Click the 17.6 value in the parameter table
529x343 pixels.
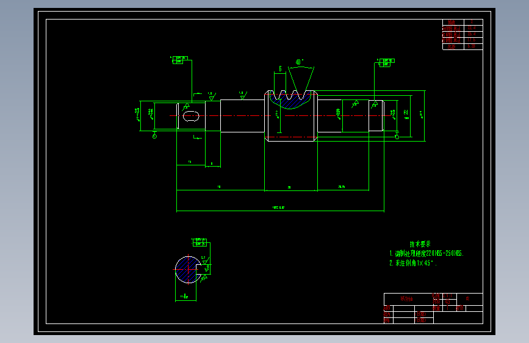pyautogui.click(x=471, y=40)
